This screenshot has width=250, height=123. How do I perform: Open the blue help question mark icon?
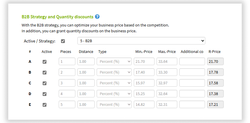97,17
